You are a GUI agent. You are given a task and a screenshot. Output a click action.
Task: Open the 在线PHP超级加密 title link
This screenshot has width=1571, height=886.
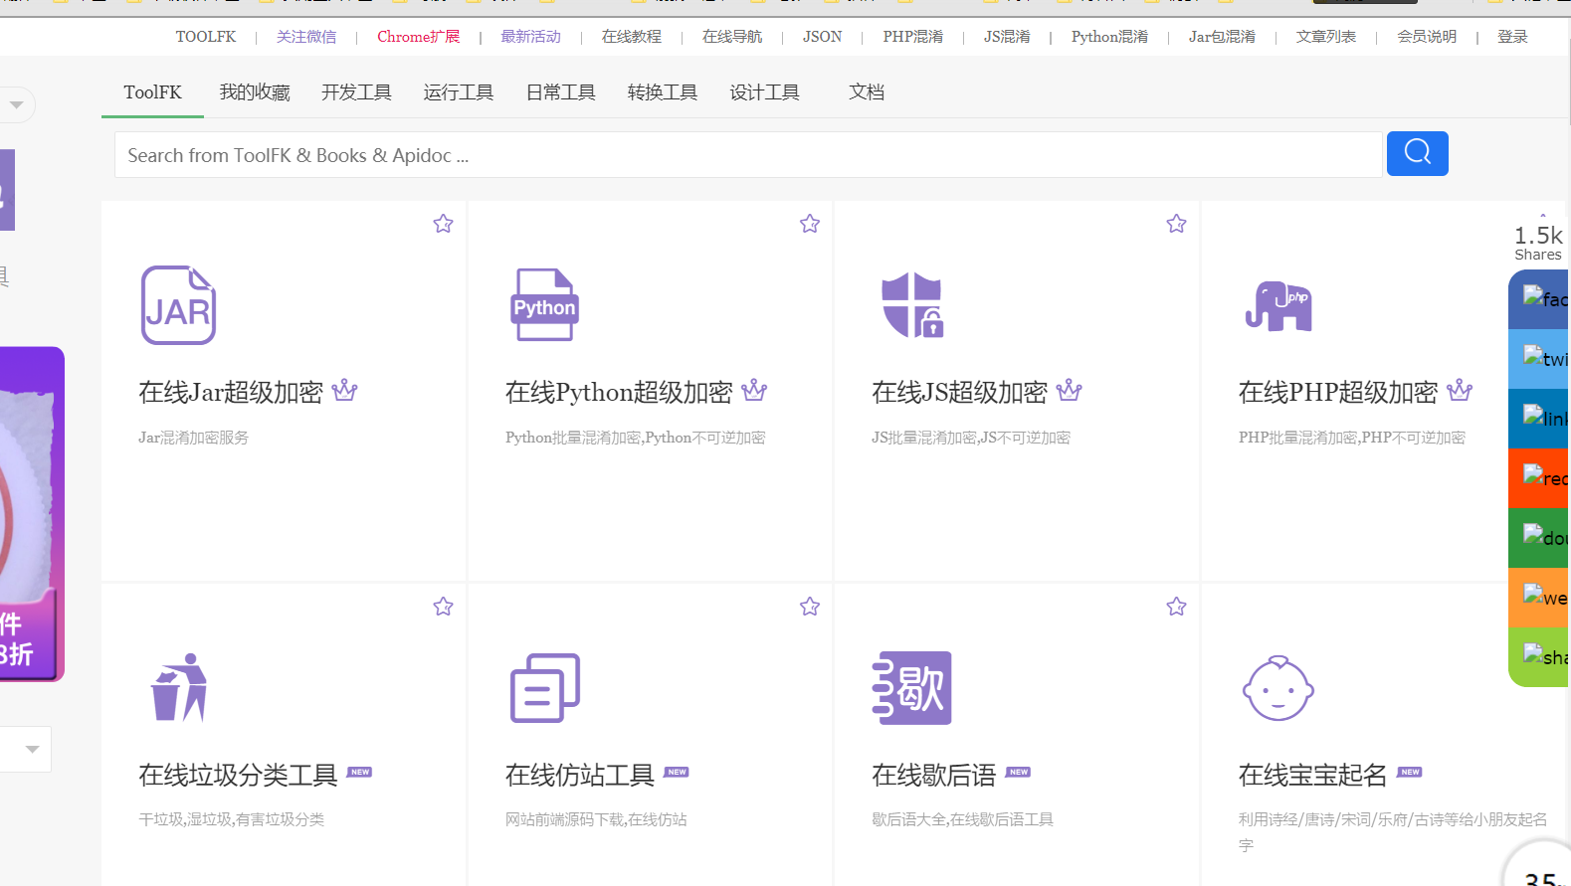1338,392
